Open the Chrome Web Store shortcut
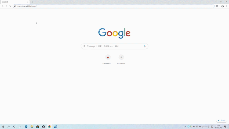229x129 pixels. 108,57
